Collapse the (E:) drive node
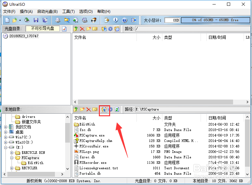This screenshot has height=185, width=252. tap(6, 147)
